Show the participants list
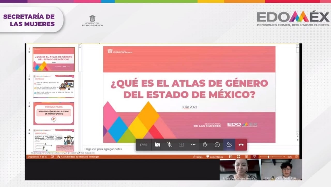This screenshot has height=187, width=331. click(x=229, y=145)
